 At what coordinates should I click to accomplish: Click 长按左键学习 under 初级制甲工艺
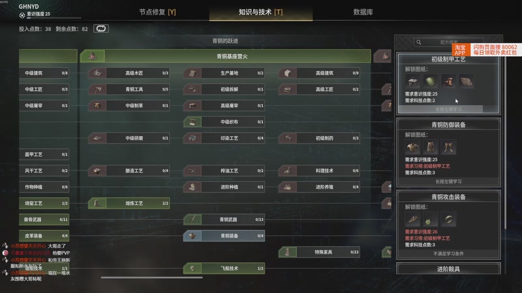point(448,109)
